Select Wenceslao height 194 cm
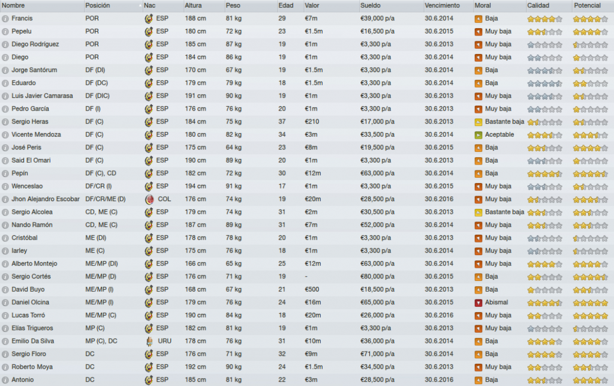Image resolution: width=614 pixels, height=386 pixels. point(195,186)
